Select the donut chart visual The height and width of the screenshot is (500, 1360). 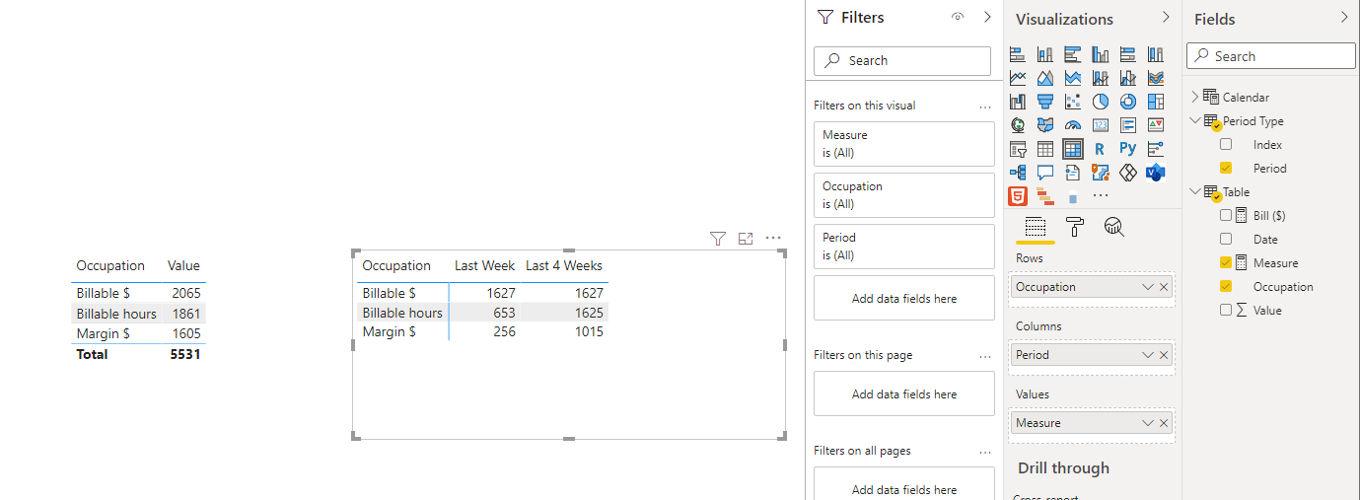pyautogui.click(x=1128, y=102)
